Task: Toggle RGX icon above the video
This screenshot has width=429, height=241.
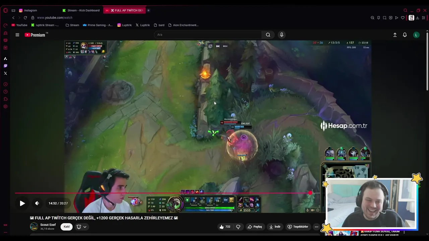Action: (x=225, y=46)
